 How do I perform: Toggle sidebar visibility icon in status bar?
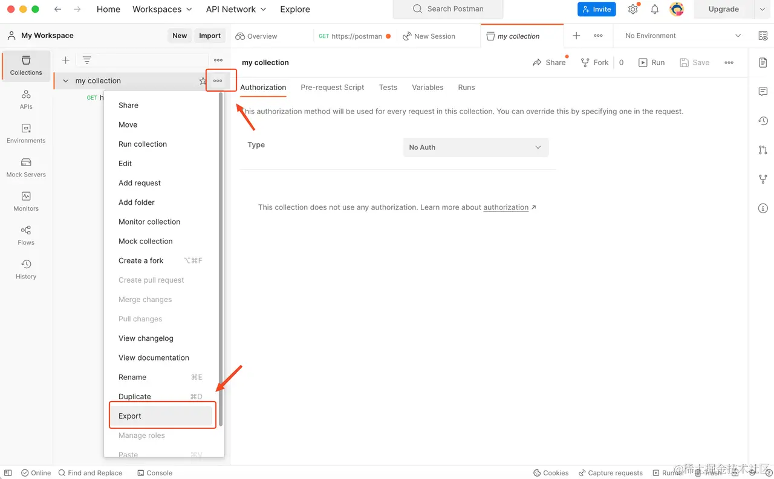tap(8, 473)
